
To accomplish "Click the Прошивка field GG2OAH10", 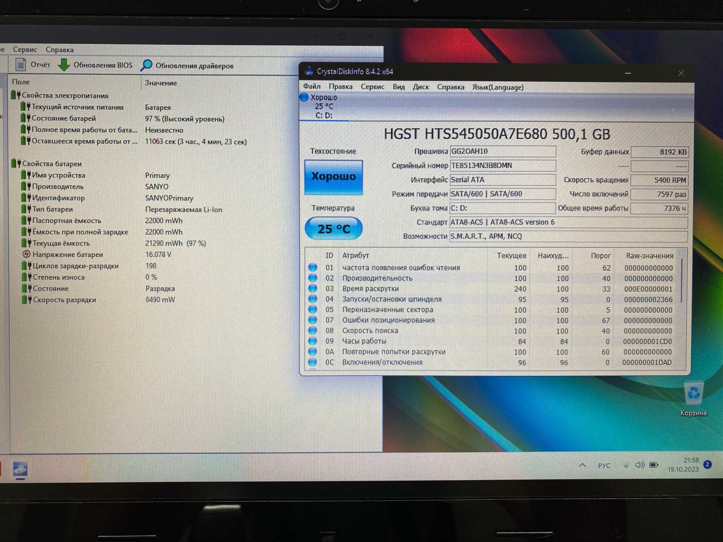I will [502, 151].
